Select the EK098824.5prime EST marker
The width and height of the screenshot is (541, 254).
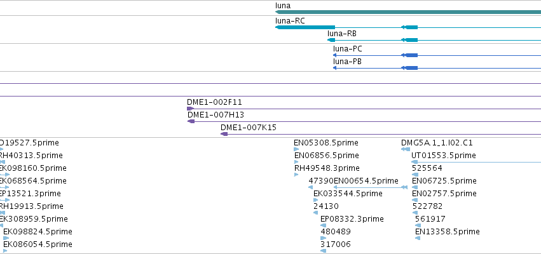(6, 238)
